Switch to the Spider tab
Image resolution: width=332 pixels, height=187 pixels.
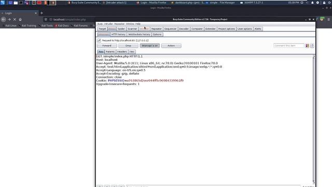click(121, 29)
